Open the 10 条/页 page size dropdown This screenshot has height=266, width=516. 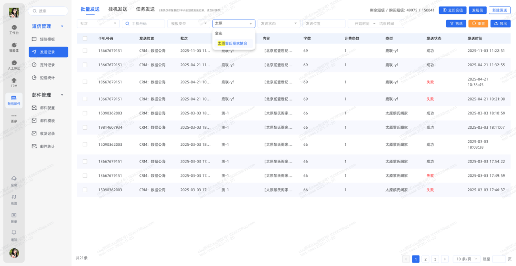[465, 259]
